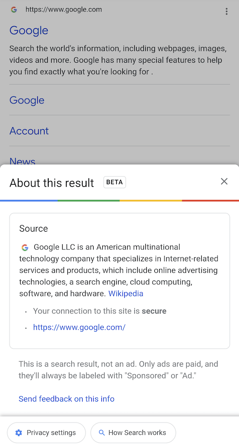Open the Google sitelink below the description
Screen dimensions: 239x447
click(27, 100)
